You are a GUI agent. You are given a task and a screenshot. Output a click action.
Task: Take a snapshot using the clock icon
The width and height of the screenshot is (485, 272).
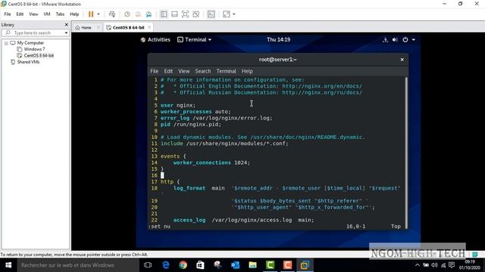click(127, 14)
